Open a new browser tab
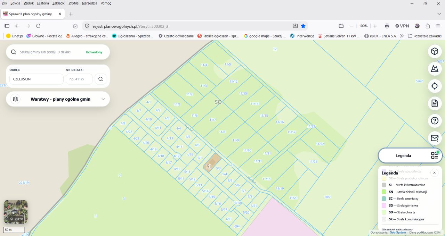The image size is (445, 236). (x=71, y=14)
